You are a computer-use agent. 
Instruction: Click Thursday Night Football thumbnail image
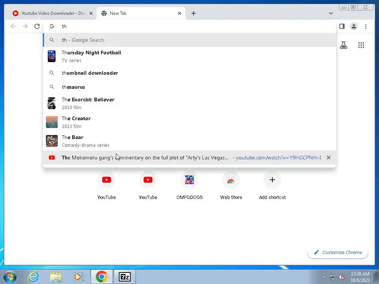[52, 56]
